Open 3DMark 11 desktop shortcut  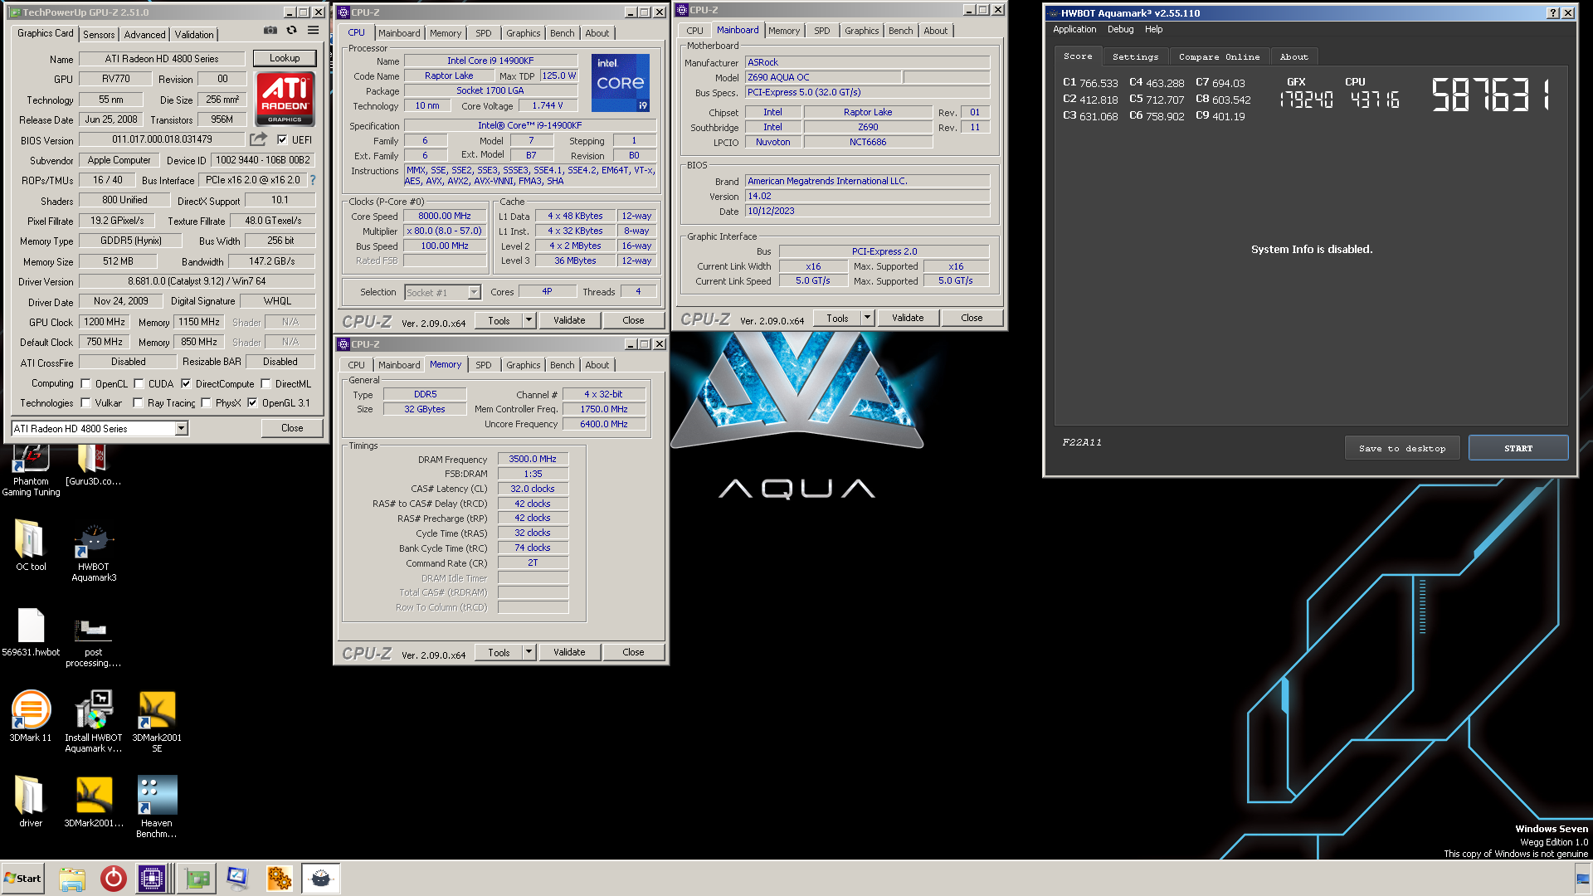pyautogui.click(x=31, y=716)
